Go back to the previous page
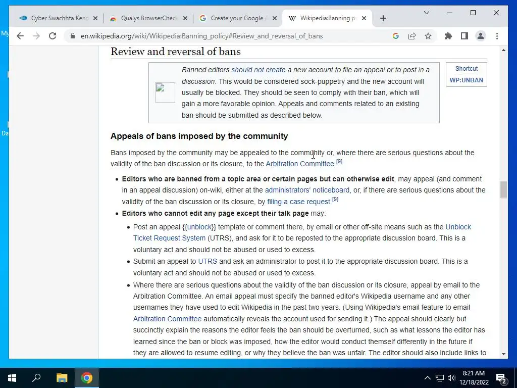Screen dimensions: 517x388 pos(20,36)
